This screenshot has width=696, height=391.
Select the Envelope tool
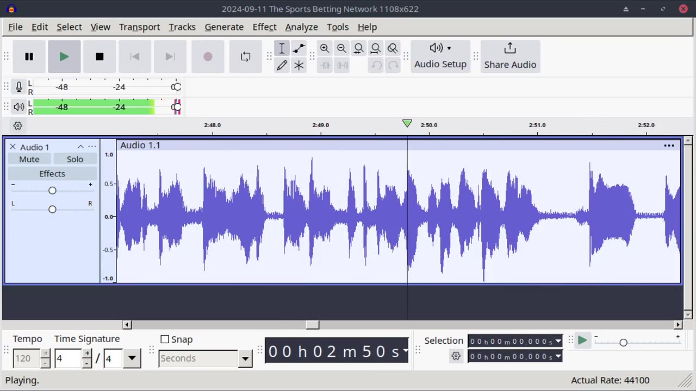tap(299, 48)
